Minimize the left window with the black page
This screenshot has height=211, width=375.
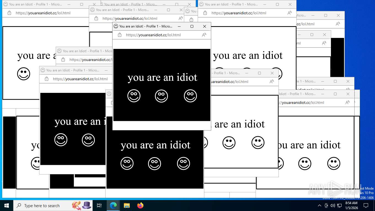106,70
